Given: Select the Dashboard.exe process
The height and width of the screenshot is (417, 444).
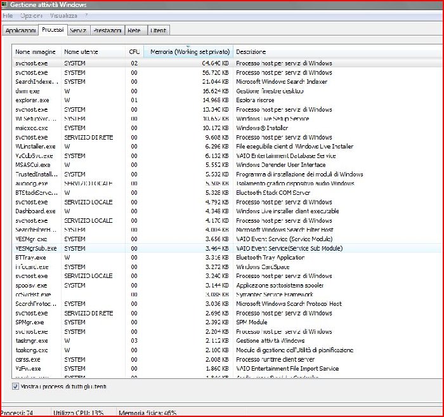Looking at the screenshot, I should 227,211.
